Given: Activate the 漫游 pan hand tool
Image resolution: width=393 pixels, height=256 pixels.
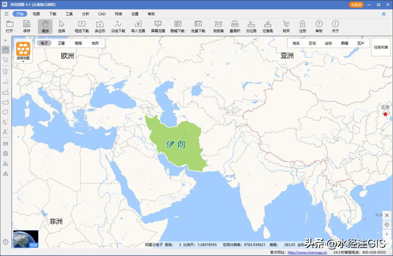Looking at the screenshot, I should (45, 27).
